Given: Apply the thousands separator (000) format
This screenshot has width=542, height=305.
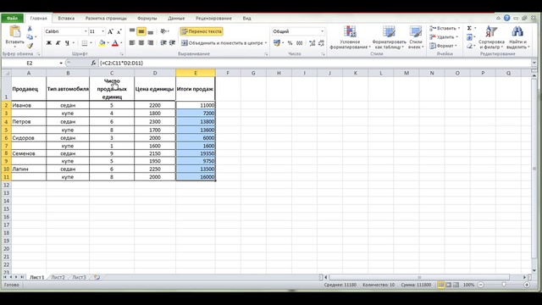Looking at the screenshot, I should [x=300, y=43].
